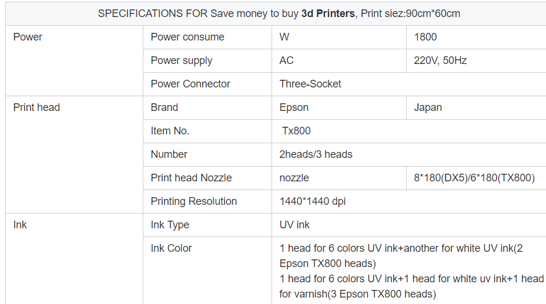This screenshot has width=546, height=304.
Task: Select the 'Japan' origin cell
Action: click(476, 107)
